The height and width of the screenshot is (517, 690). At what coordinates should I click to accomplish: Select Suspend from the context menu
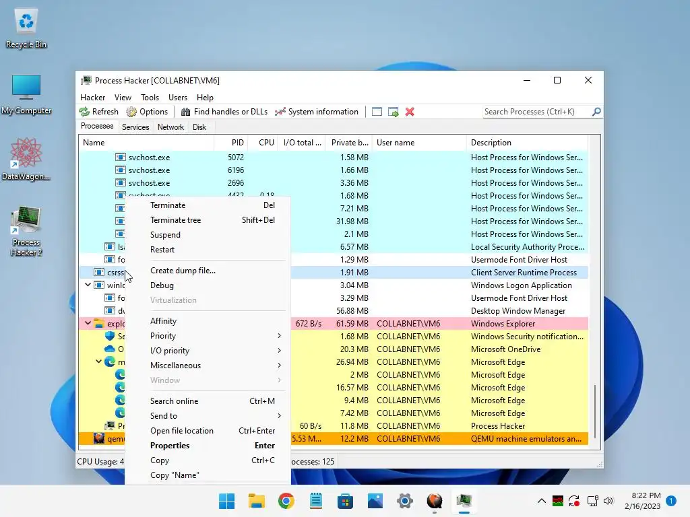pos(208,235)
